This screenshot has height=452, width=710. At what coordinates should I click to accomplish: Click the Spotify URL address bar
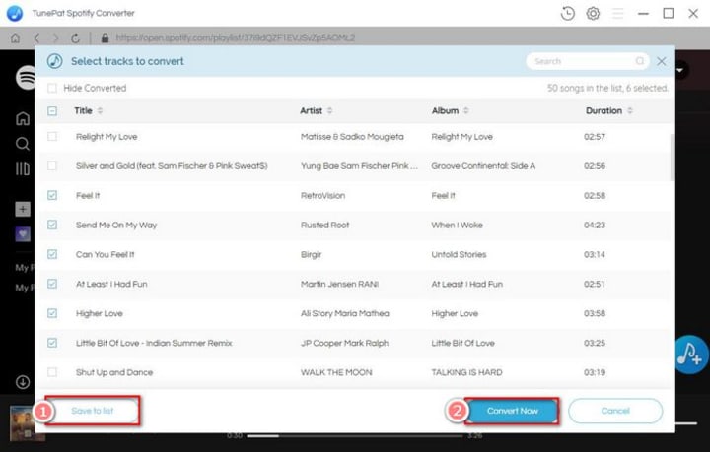coord(236,38)
